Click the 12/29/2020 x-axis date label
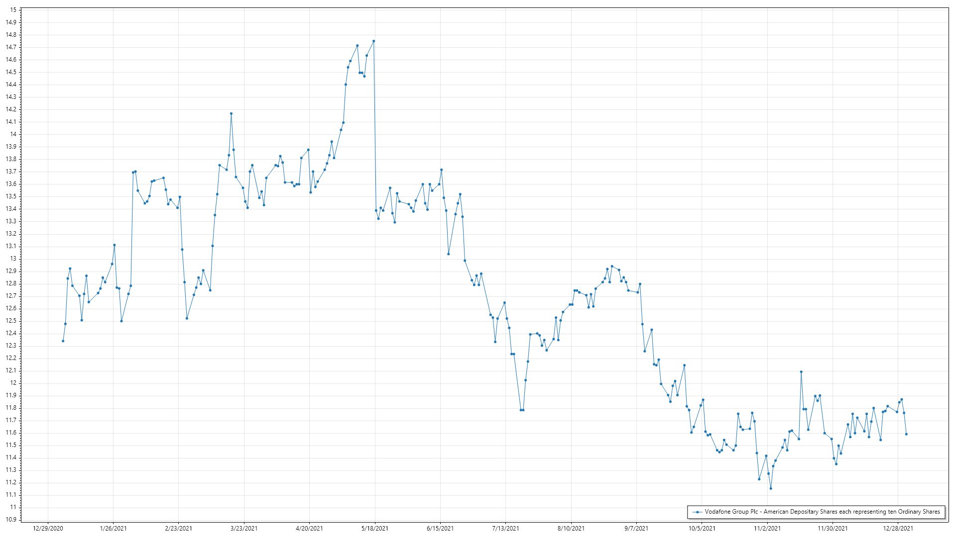 coord(48,529)
